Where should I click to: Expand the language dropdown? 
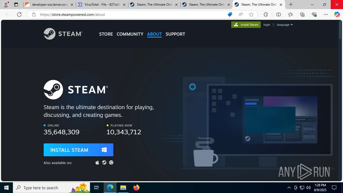click(x=285, y=25)
